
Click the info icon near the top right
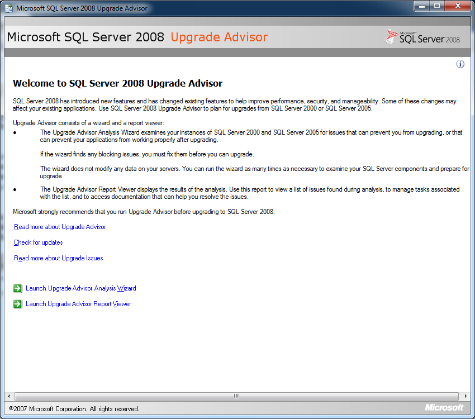pos(460,64)
